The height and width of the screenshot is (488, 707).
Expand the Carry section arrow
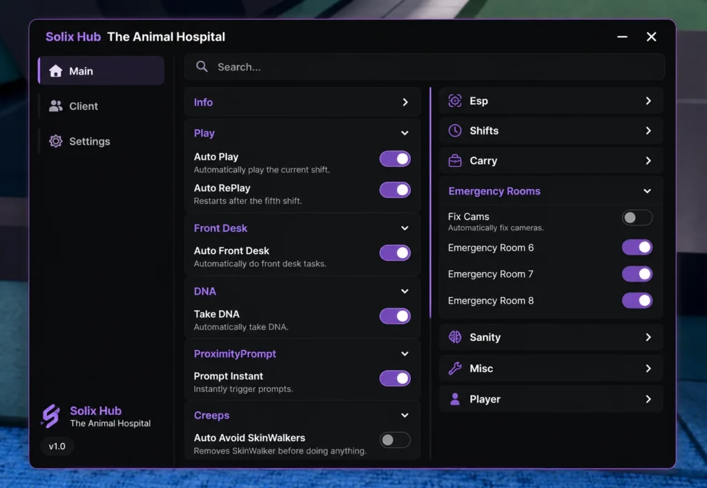648,160
